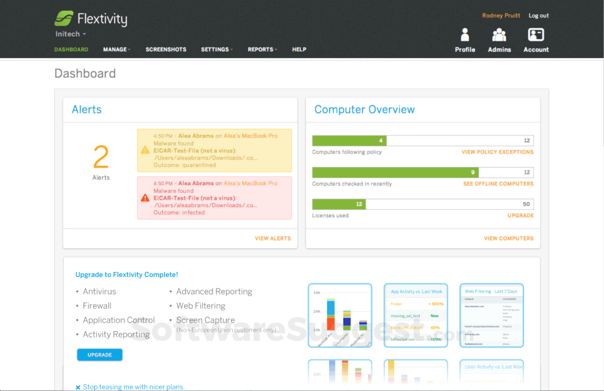Expand the Initech company dropdown
604x391 pixels.
(70, 34)
